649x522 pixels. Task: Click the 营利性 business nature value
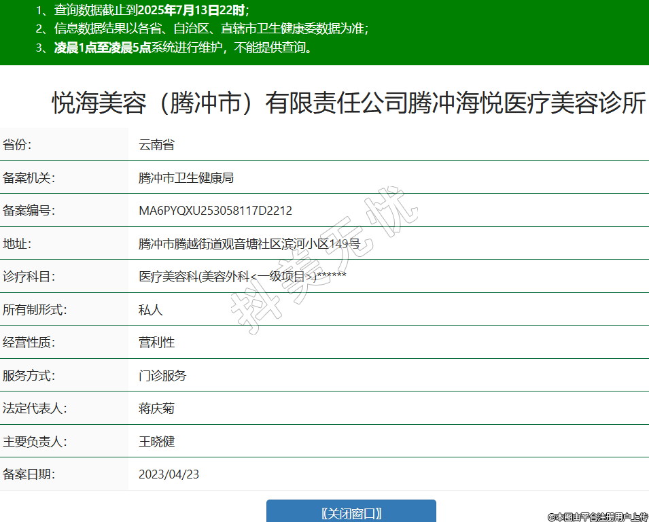pos(157,343)
